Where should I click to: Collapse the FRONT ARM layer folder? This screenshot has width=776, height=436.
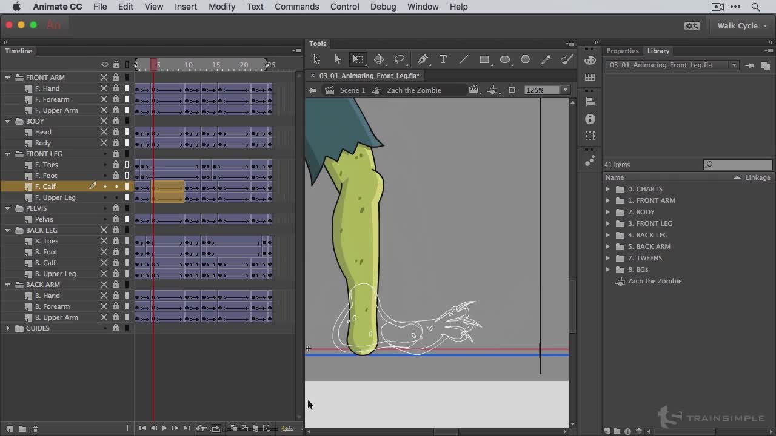pyautogui.click(x=8, y=78)
